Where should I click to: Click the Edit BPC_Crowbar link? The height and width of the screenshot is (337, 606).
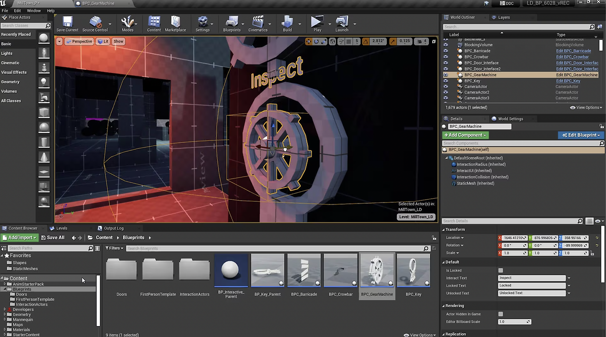[x=572, y=57]
